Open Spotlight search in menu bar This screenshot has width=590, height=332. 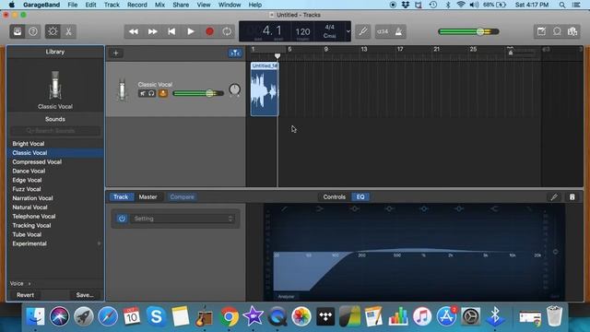[x=561, y=5]
